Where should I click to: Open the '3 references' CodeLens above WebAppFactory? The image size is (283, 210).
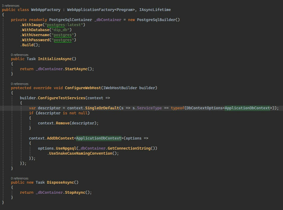(x=10, y=6)
